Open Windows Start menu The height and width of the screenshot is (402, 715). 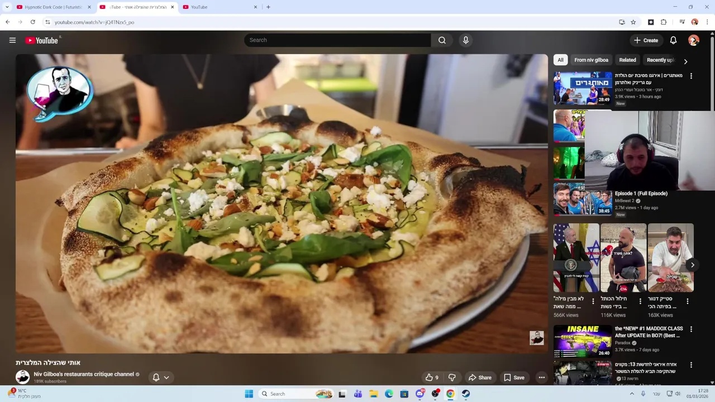tap(249, 394)
